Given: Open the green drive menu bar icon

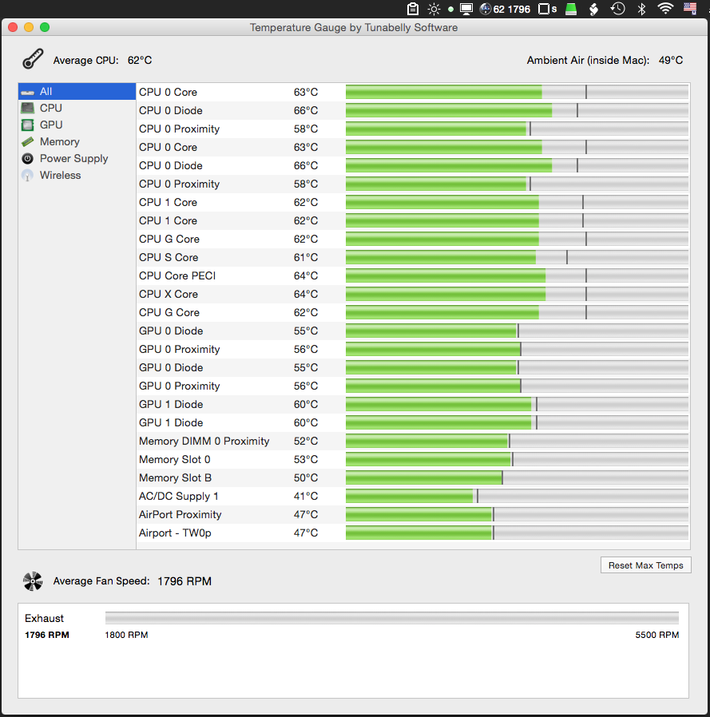Looking at the screenshot, I should 571,9.
